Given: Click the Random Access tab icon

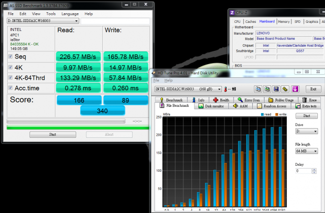Looking at the screenshot, I should click(x=259, y=106).
